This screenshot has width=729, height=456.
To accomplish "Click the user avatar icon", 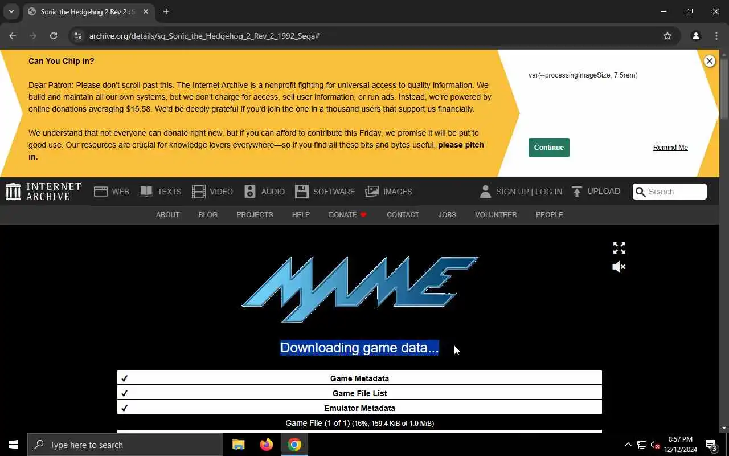I will (x=485, y=192).
